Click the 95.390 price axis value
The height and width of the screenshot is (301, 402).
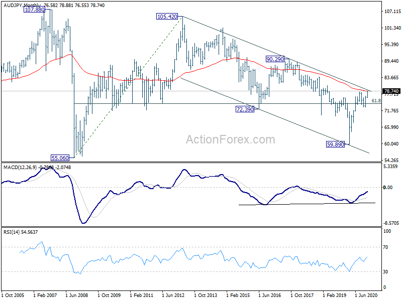pos(391,45)
